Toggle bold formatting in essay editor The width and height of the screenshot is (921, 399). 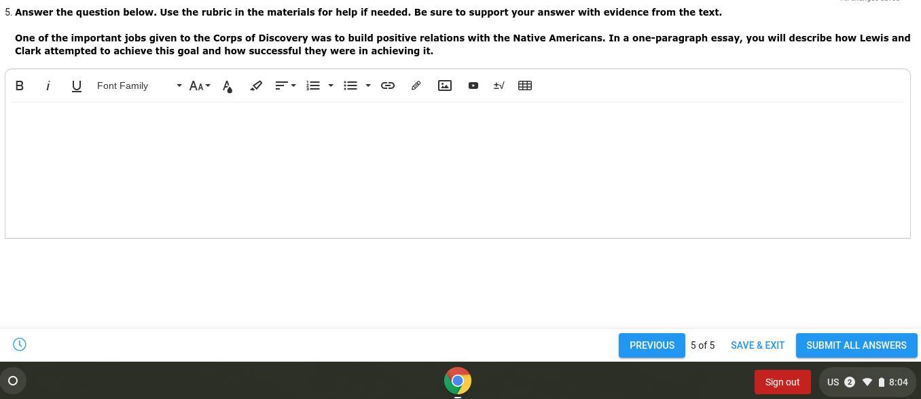20,85
